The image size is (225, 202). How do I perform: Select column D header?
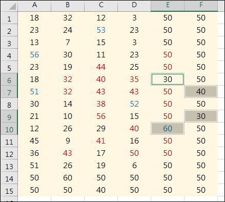[x=134, y=6]
